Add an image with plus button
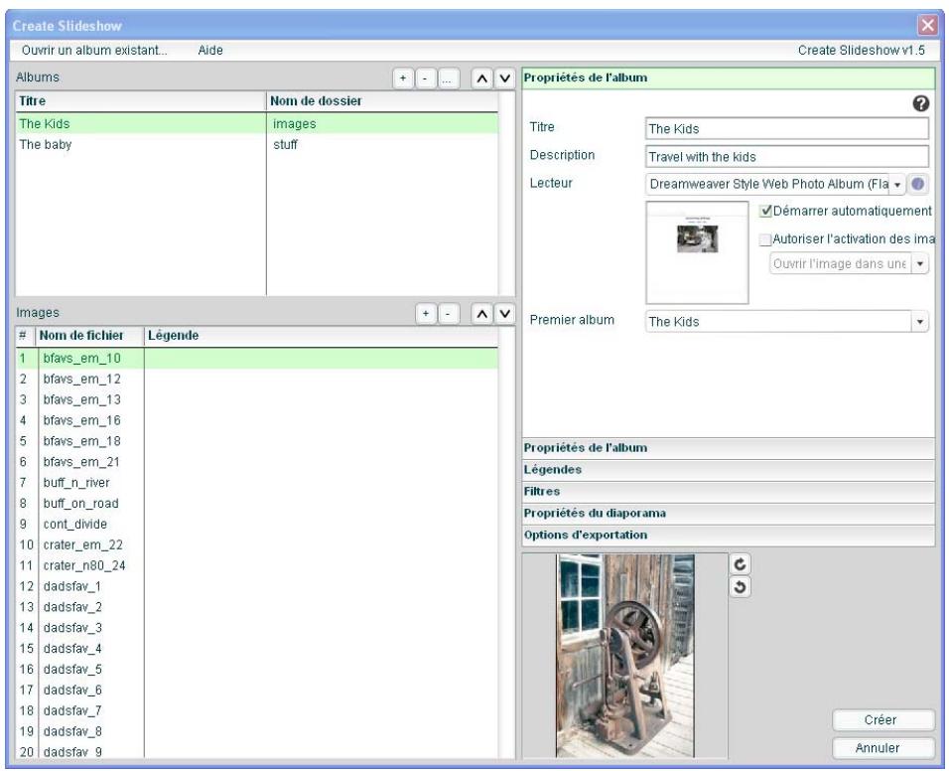This screenshot has width=949, height=771. coord(426,314)
